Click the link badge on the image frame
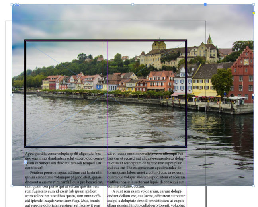Screen dimensions: 258x207 pos(17,5)
